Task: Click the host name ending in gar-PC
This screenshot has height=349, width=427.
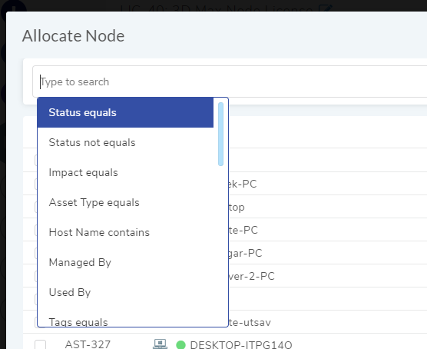Action: (x=245, y=254)
